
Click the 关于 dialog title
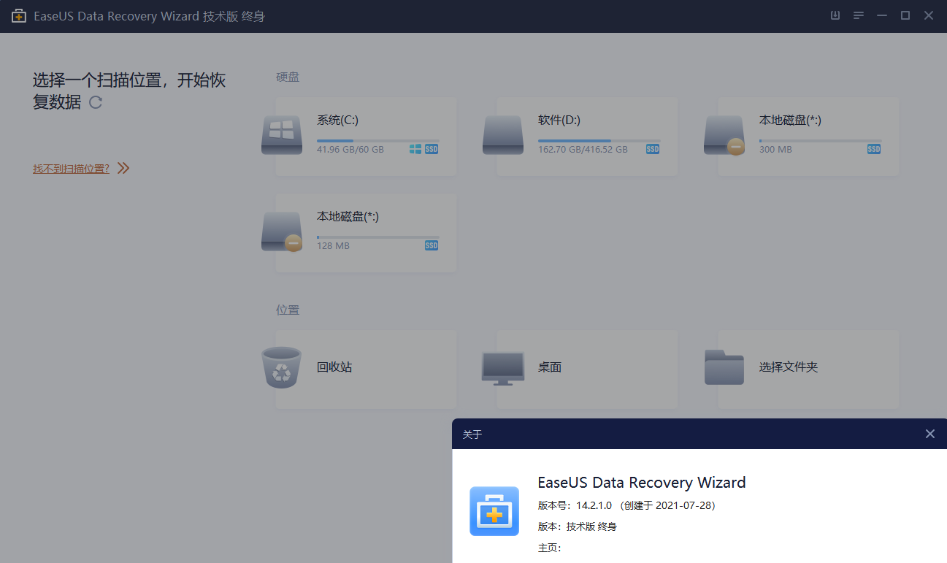point(472,434)
